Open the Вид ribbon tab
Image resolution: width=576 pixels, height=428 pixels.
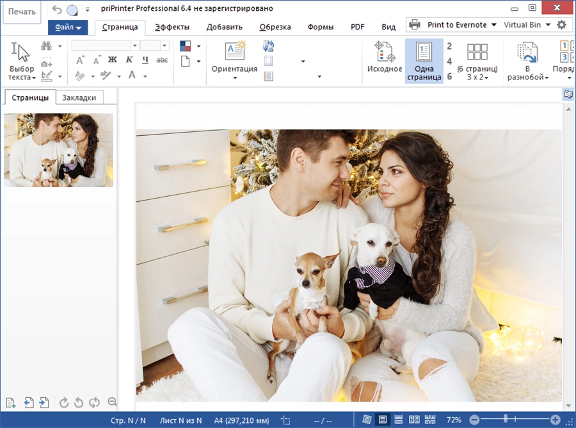coord(388,27)
